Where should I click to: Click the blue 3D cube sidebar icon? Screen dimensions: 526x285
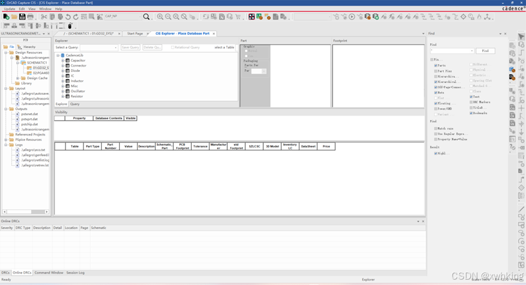(512, 70)
